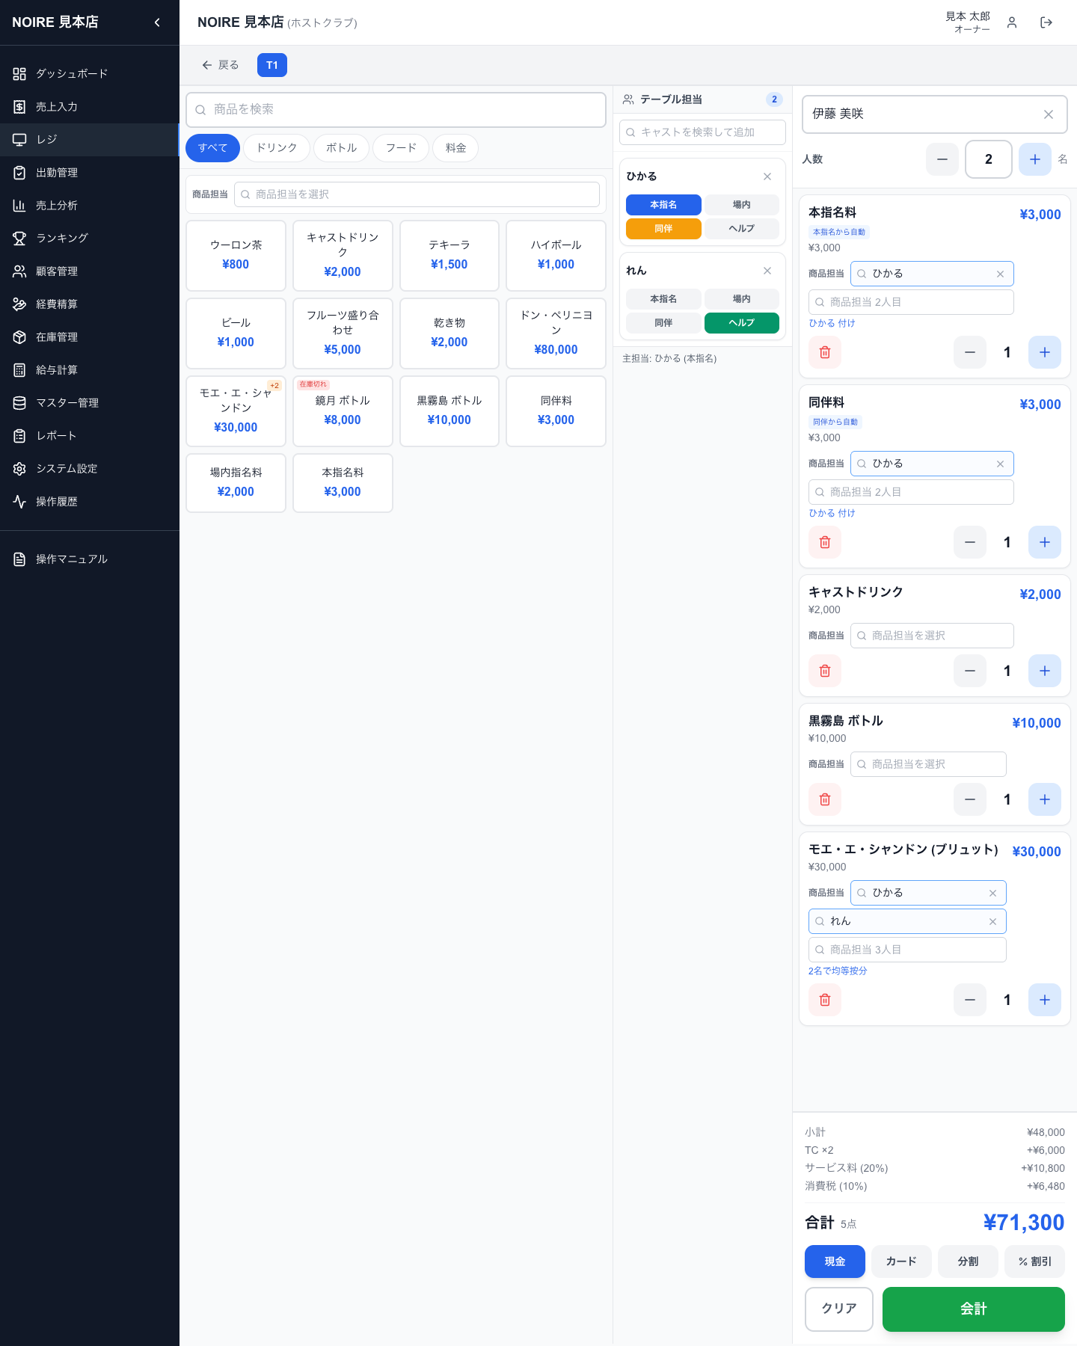Remove ひかる from table staff
1077x1346 pixels.
pos(767,176)
